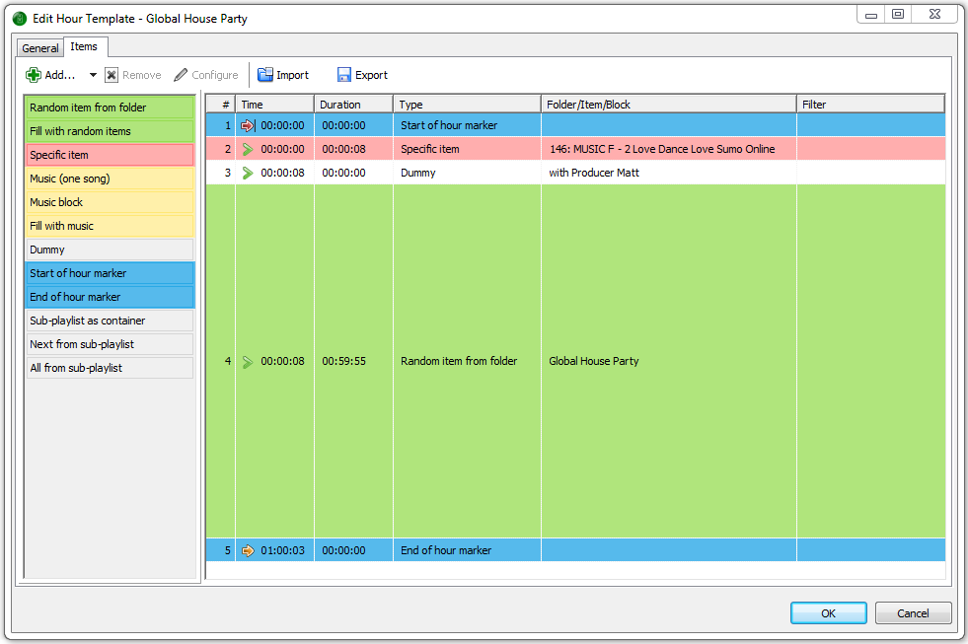Image resolution: width=968 pixels, height=644 pixels.
Task: Choose Next from sub-playlist type
Action: 110,344
